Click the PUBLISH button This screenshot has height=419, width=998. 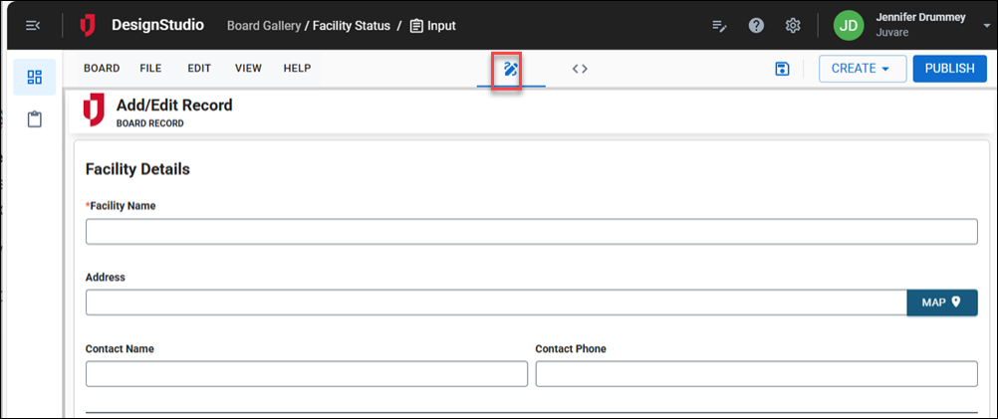pyautogui.click(x=948, y=69)
